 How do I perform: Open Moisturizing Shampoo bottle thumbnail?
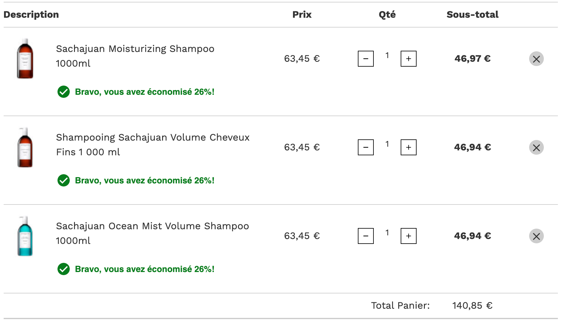click(25, 59)
